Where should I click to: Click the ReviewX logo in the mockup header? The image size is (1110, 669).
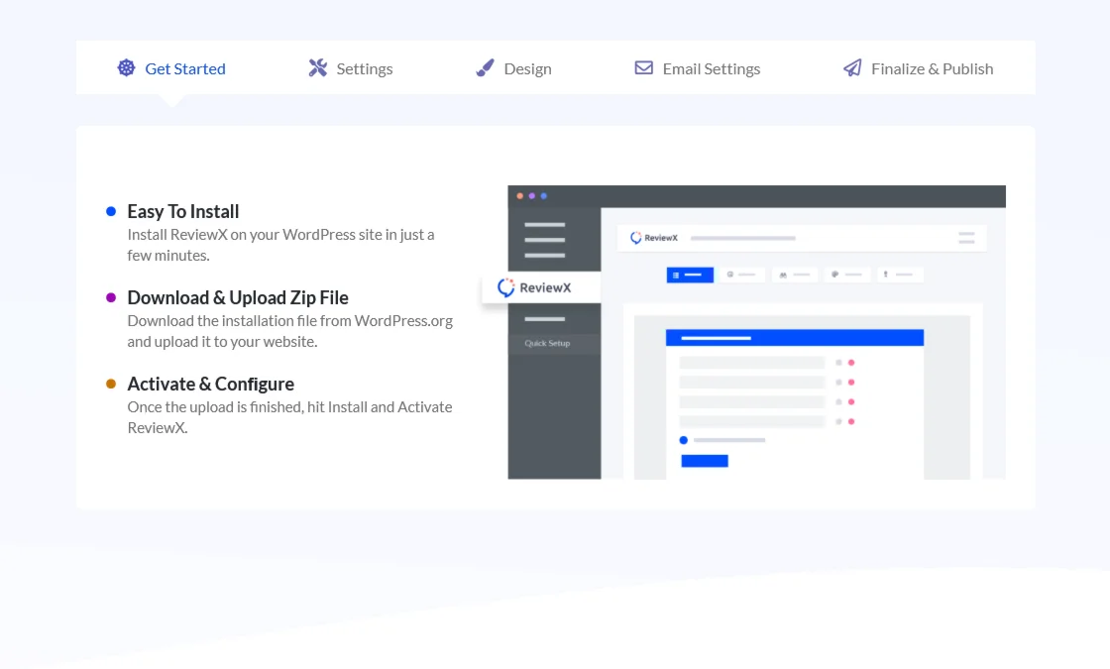pos(651,238)
